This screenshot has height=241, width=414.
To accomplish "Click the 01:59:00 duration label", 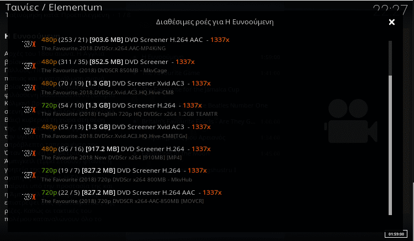I will [x=396, y=234].
